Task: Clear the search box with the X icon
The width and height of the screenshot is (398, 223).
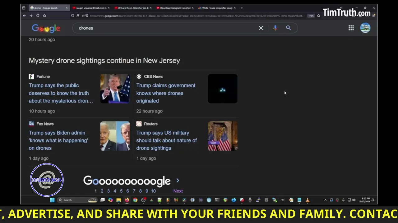Action: 261,28
